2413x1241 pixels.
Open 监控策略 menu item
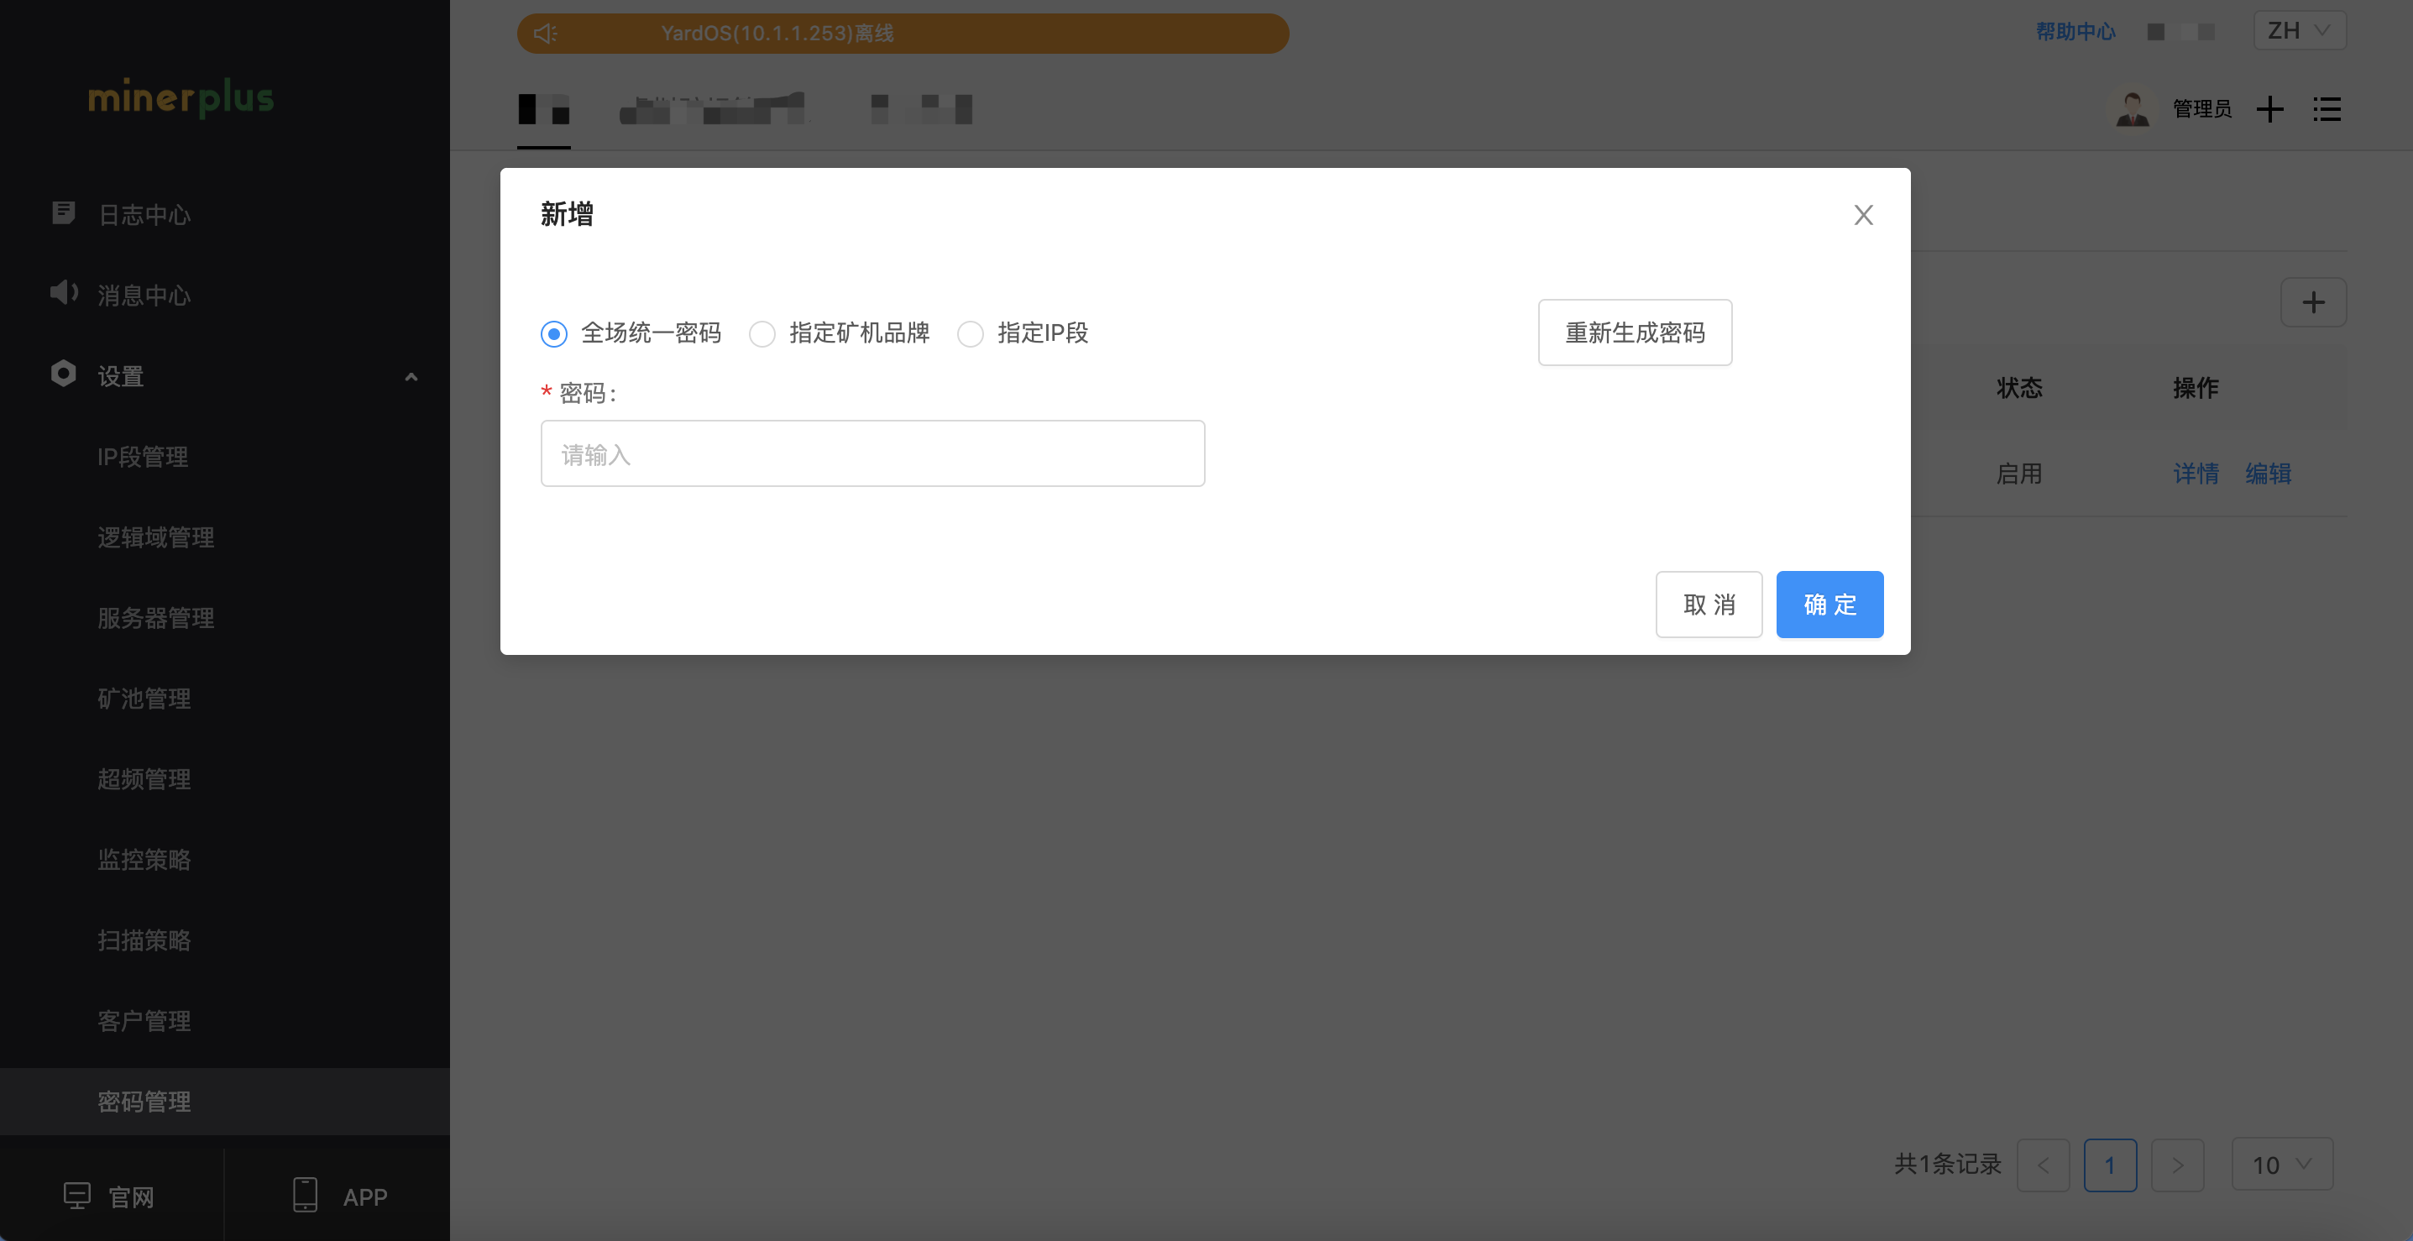[x=144, y=860]
